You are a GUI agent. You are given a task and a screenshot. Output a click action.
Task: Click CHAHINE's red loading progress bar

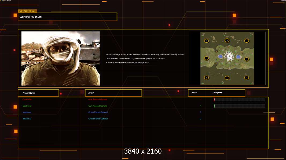tap(239, 99)
